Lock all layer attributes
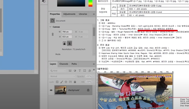The image size is (189, 109). [x=75, y=82]
